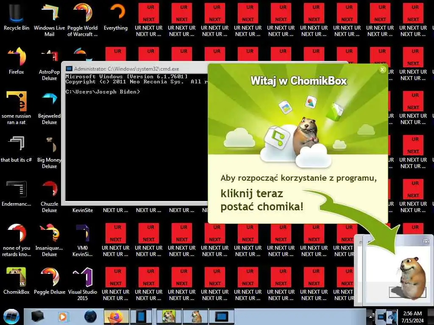Viewport: 434px width, 325px height.
Task: Show hidden system tray icons
Action: click(x=370, y=317)
